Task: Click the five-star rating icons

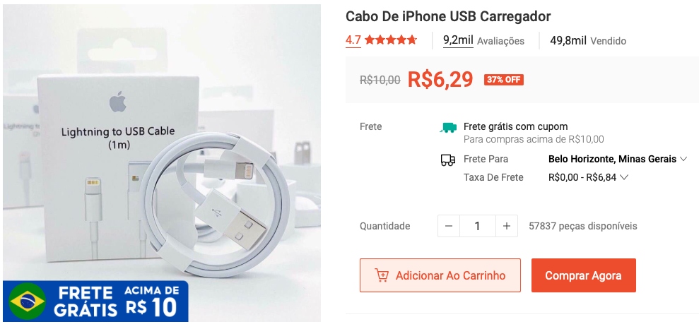Action: (391, 40)
